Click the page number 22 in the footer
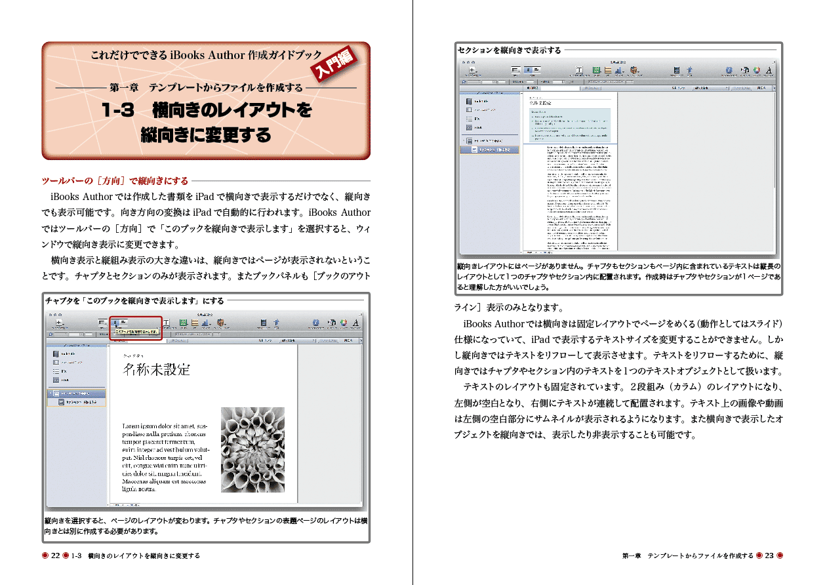This screenshot has width=825, height=585. (x=56, y=556)
